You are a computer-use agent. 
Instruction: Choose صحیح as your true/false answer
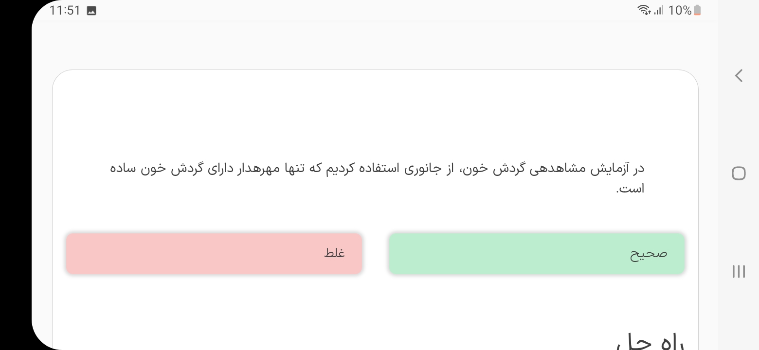click(x=536, y=253)
